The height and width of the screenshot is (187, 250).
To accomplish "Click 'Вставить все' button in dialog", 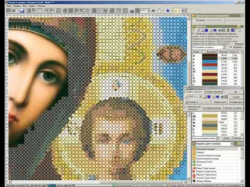I will [x=235, y=102].
